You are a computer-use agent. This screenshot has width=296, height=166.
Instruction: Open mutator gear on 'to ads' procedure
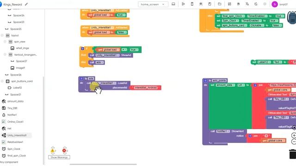(x=81, y=78)
